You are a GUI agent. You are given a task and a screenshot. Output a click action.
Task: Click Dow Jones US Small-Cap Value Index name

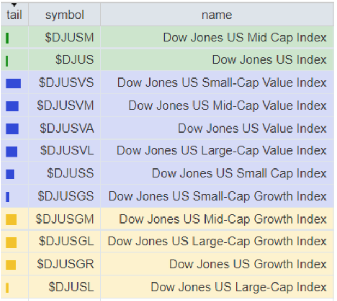tap(221, 83)
